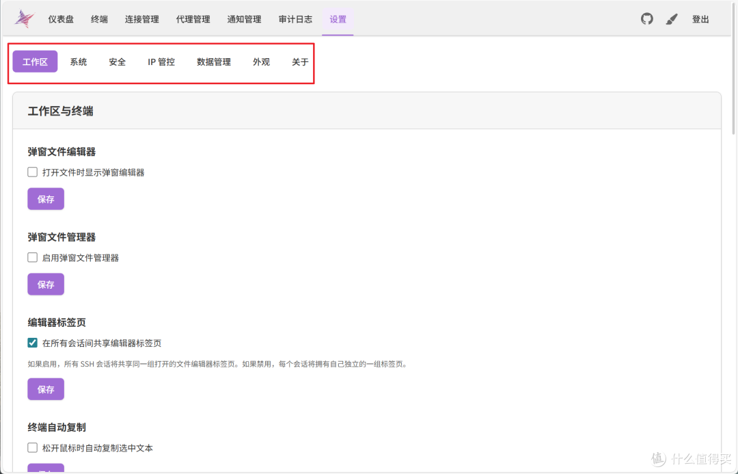This screenshot has width=738, height=474.
Task: Open 代理管理 in navigation
Action: click(x=193, y=19)
